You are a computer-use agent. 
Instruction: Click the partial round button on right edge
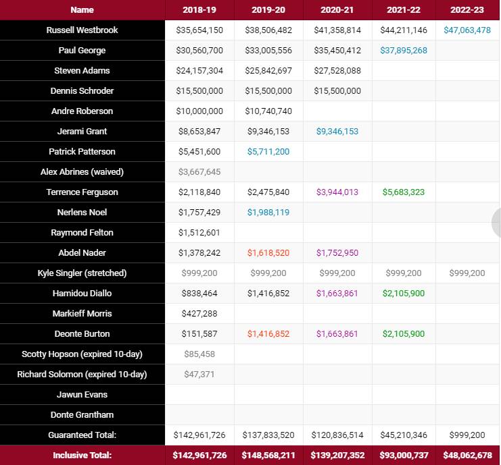click(496, 223)
